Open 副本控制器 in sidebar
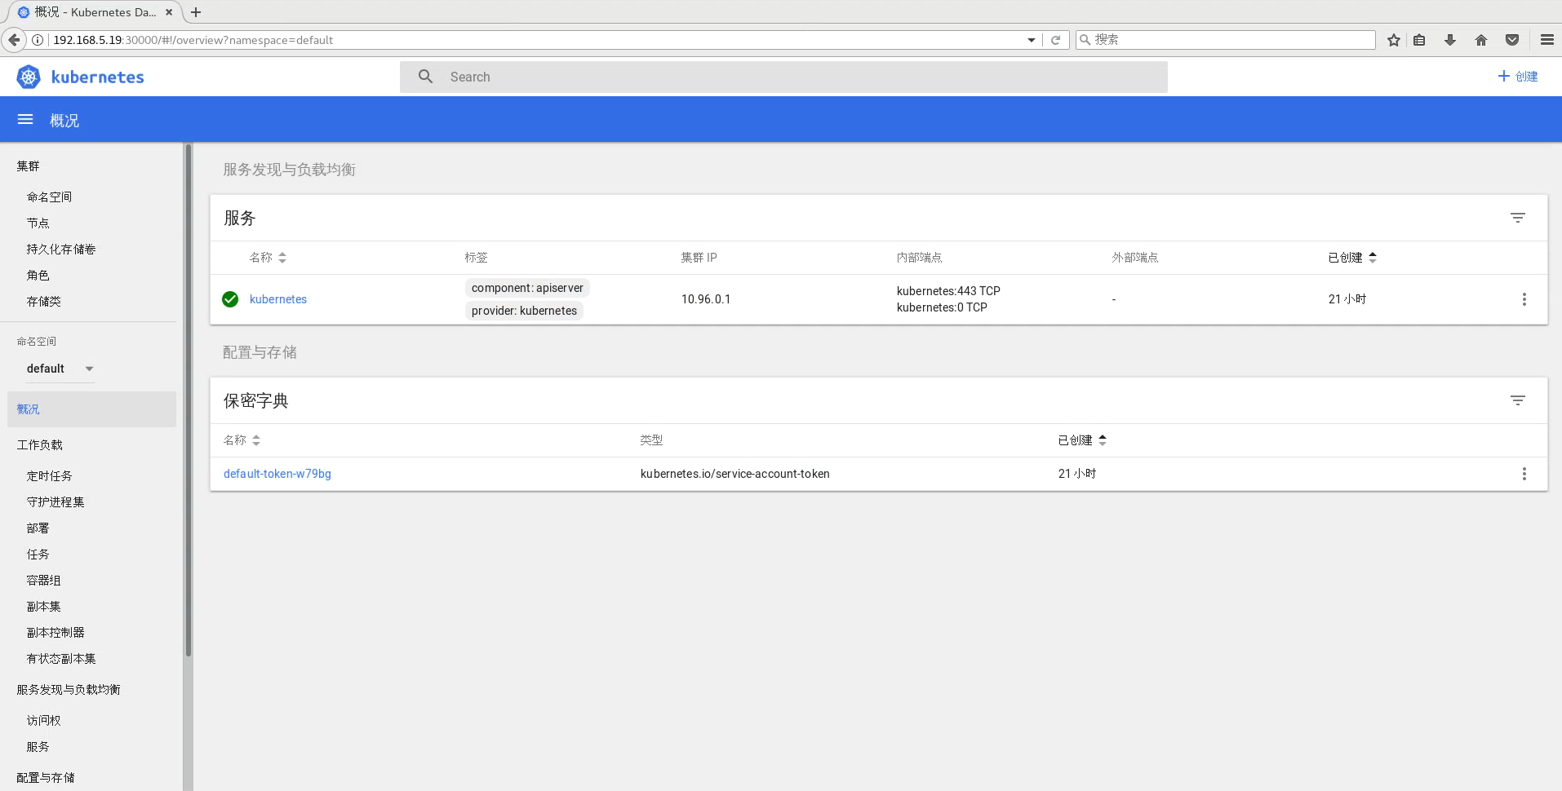The width and height of the screenshot is (1562, 791). point(55,633)
